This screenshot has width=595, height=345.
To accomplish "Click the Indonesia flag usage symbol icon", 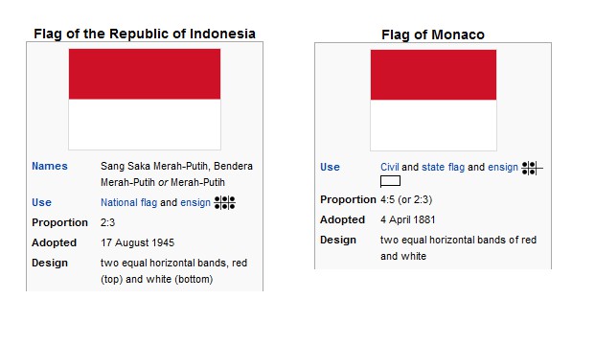I will [224, 202].
